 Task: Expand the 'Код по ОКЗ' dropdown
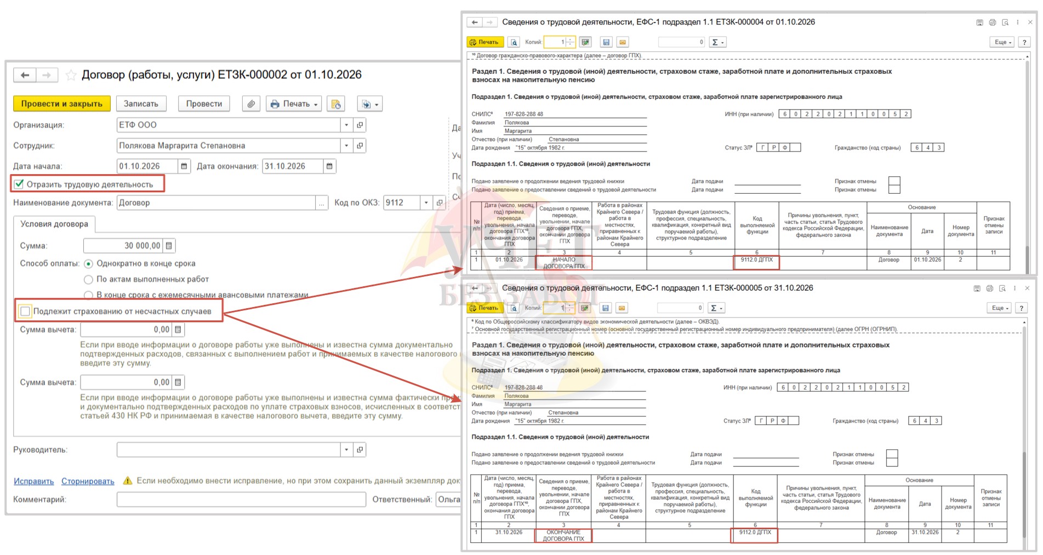click(x=426, y=203)
